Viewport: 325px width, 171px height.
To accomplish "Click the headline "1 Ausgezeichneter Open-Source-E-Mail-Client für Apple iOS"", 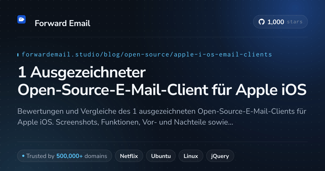I will [162, 81].
